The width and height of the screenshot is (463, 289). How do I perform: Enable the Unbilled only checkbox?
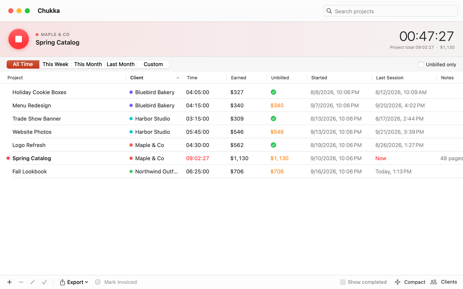coord(421,64)
